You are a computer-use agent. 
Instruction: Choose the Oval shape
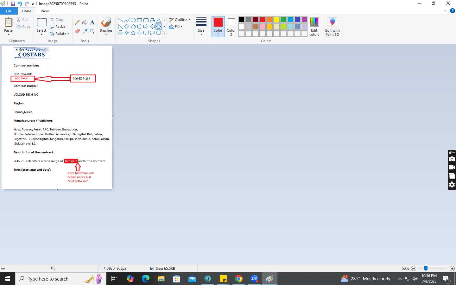point(133,20)
